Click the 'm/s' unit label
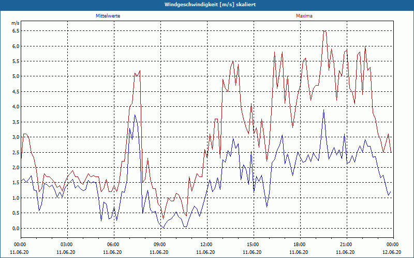The height and width of the screenshot is (258, 414). pos(16,23)
